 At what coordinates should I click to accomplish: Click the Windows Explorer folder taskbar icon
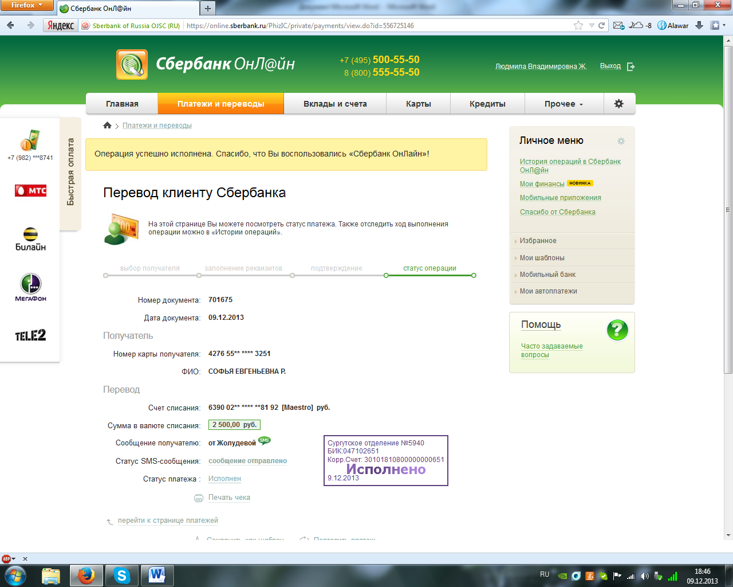click(x=51, y=575)
